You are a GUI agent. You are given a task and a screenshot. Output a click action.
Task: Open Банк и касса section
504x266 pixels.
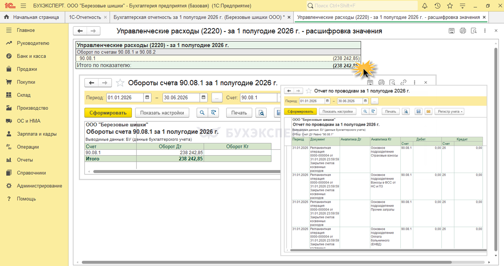coord(31,56)
